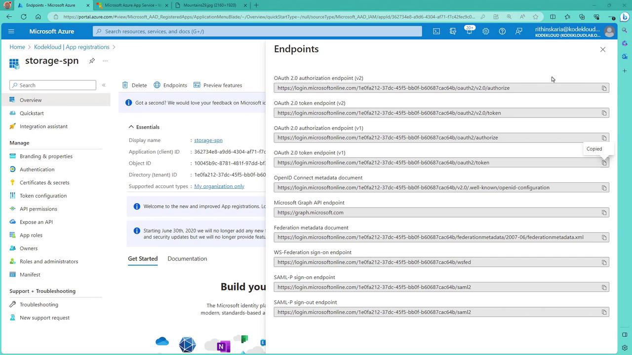Click the browser address bar
Viewport: 632px width, 355px height.
[x=269, y=16]
